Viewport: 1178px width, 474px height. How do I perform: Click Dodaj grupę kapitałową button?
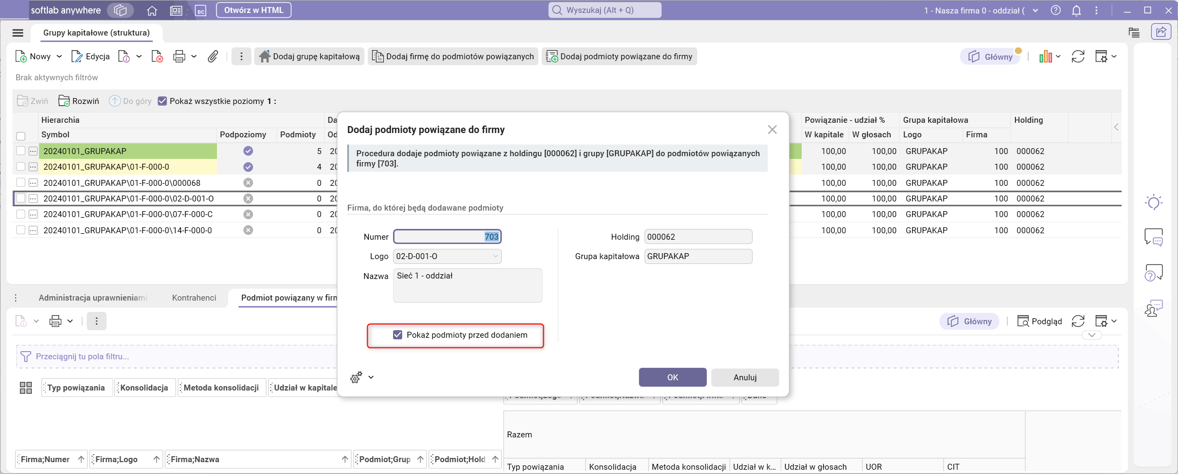tap(310, 57)
